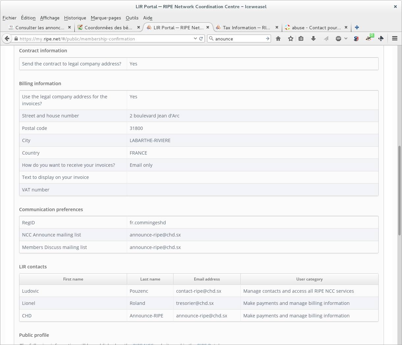402x345 pixels.
Task: Click the last name 'Roland'
Action: coord(137,303)
